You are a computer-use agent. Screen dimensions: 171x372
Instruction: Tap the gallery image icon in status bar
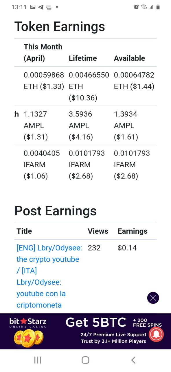tap(33, 7)
